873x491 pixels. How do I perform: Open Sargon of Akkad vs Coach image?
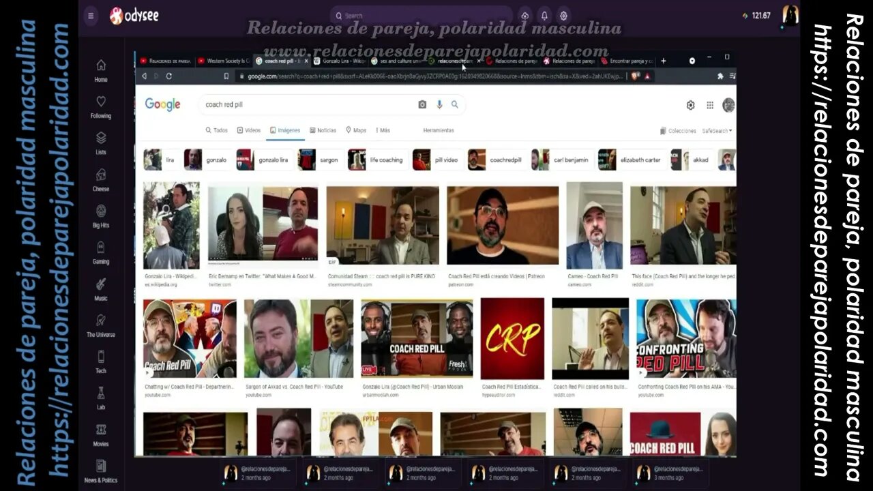[x=299, y=339]
